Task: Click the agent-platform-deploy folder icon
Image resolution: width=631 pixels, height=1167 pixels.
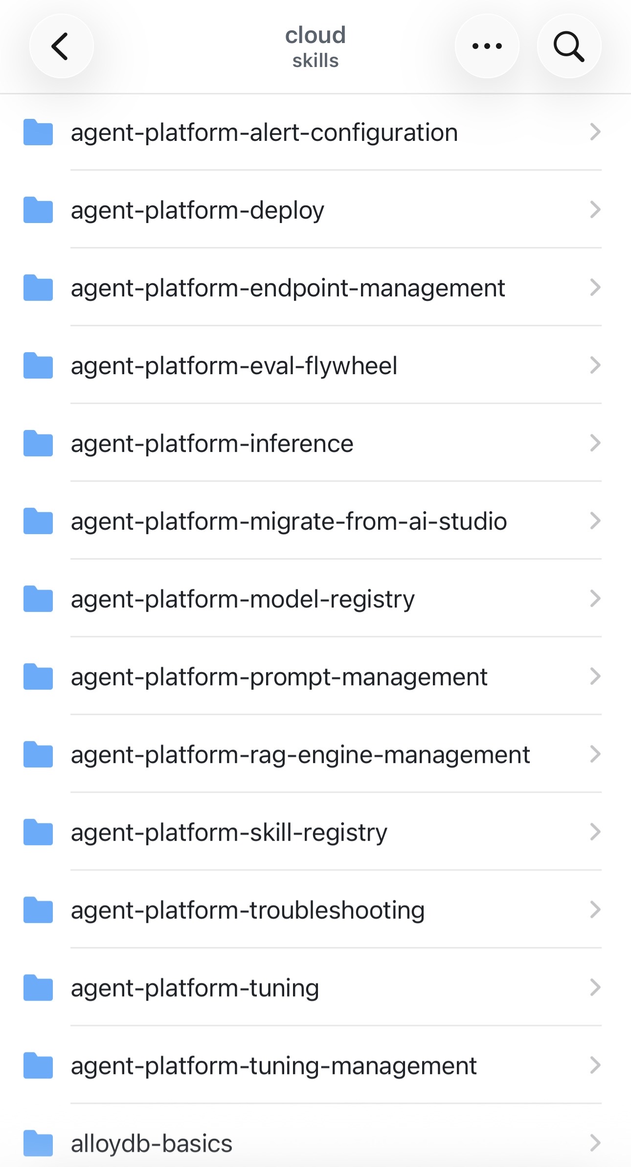Action: 38,210
